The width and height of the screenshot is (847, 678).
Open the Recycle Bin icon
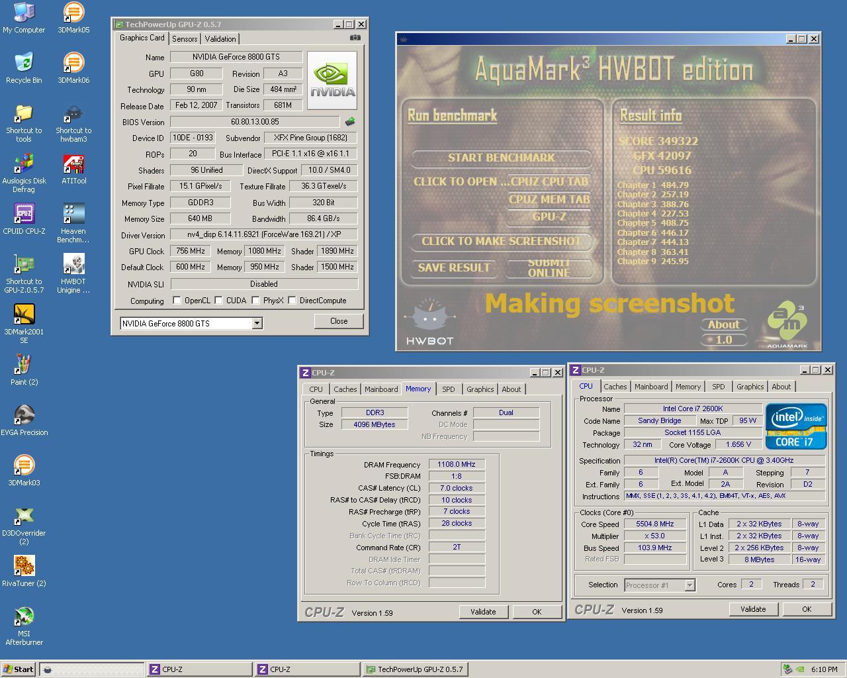[x=24, y=68]
